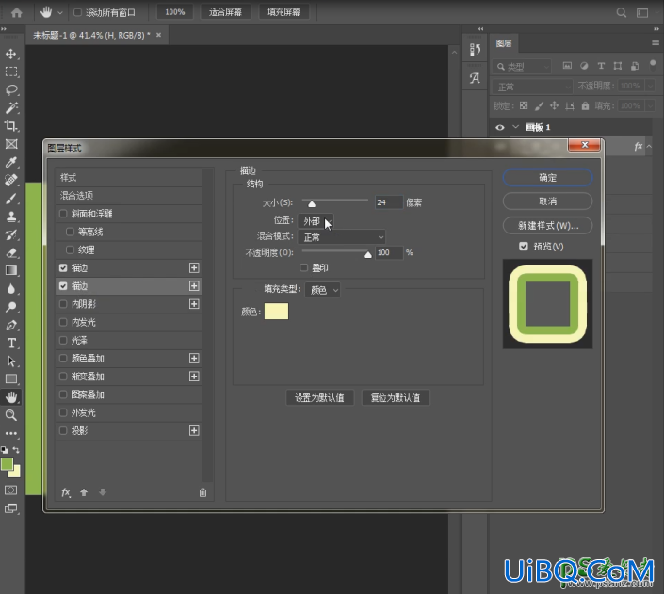This screenshot has width=664, height=594.
Task: Open the 样式 section
Action: [x=129, y=178]
